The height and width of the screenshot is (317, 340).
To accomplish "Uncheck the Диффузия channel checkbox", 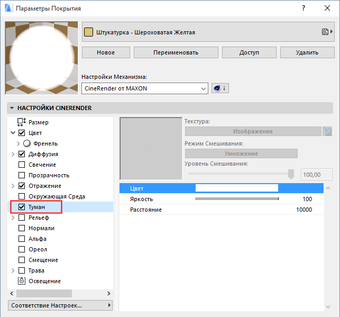I will (22, 154).
